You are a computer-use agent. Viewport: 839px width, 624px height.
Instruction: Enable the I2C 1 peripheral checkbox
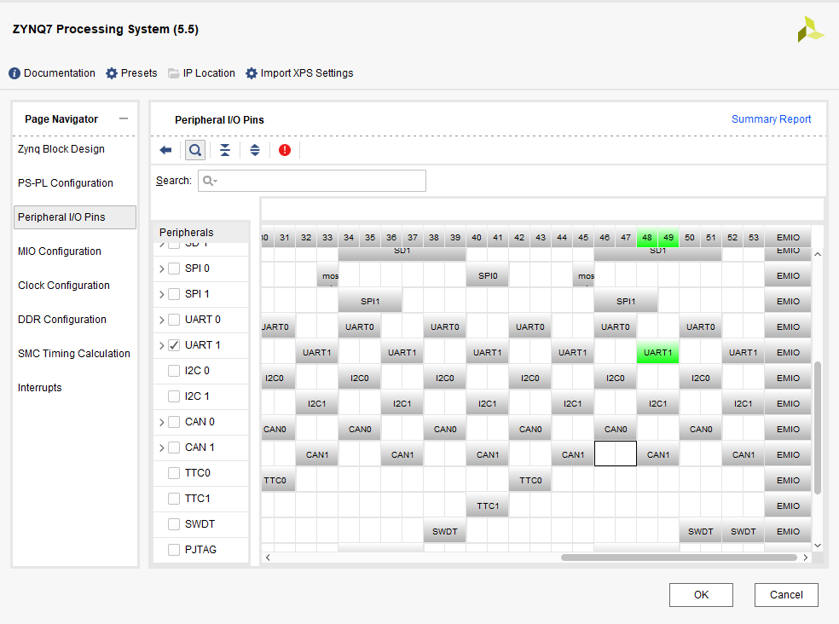click(174, 396)
